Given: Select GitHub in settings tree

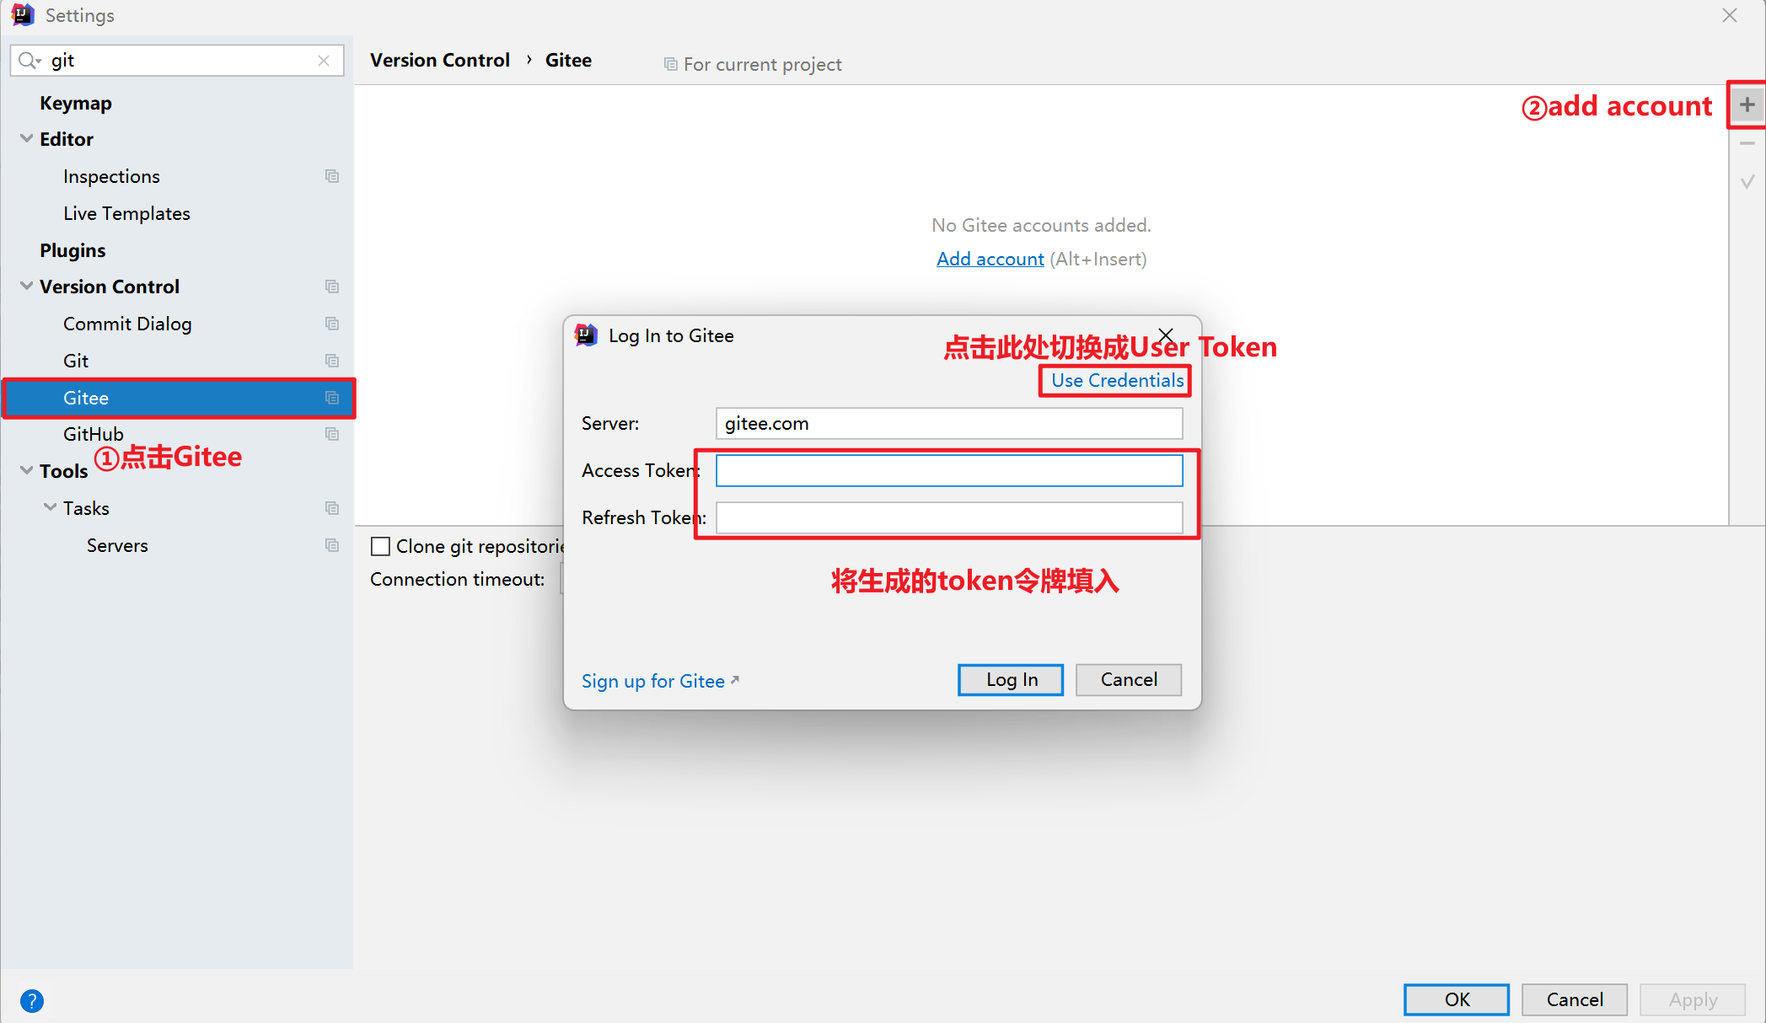Looking at the screenshot, I should (94, 434).
